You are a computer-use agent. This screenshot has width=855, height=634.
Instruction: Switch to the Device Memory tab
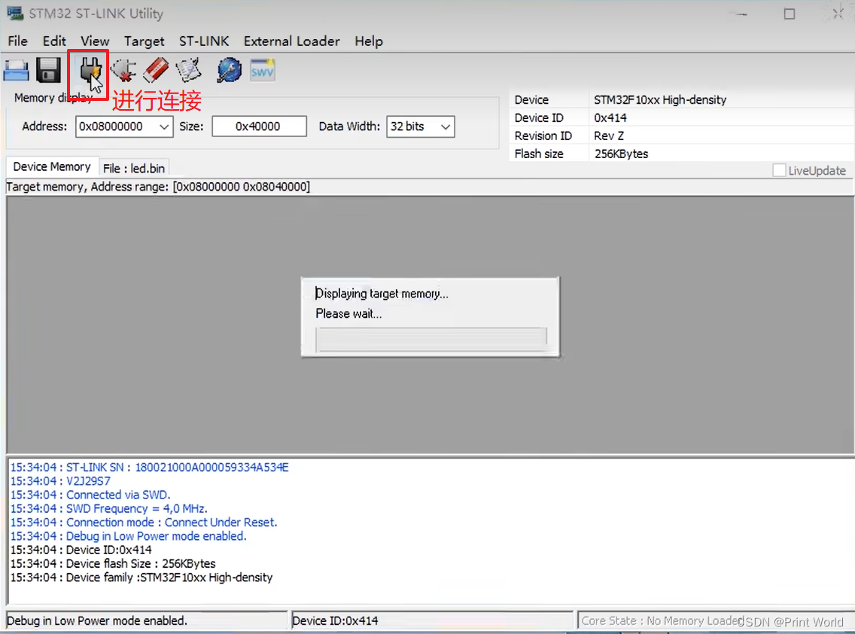(x=52, y=167)
